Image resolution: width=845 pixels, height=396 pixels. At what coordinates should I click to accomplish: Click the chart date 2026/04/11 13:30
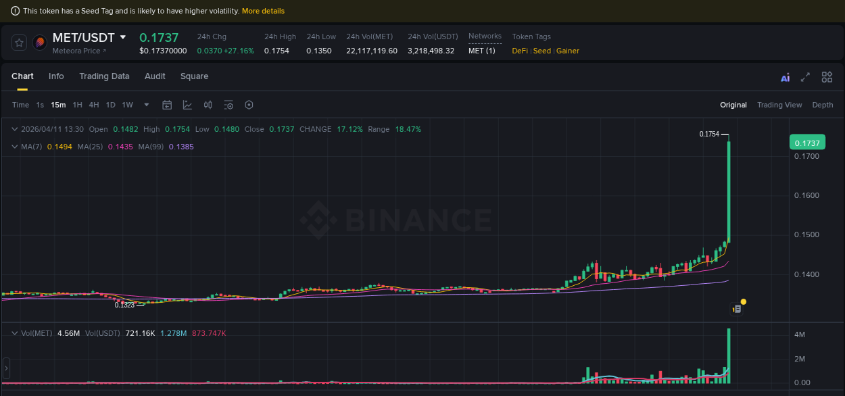(52, 129)
